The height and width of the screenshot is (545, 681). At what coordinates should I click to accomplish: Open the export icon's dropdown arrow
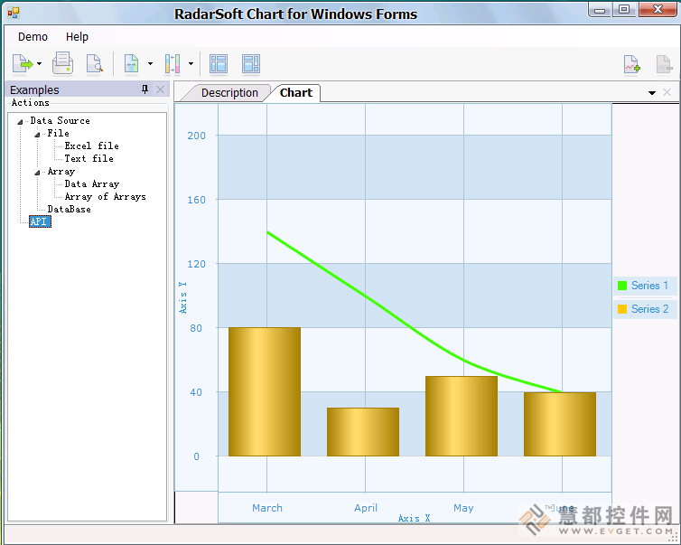pyautogui.click(x=39, y=64)
